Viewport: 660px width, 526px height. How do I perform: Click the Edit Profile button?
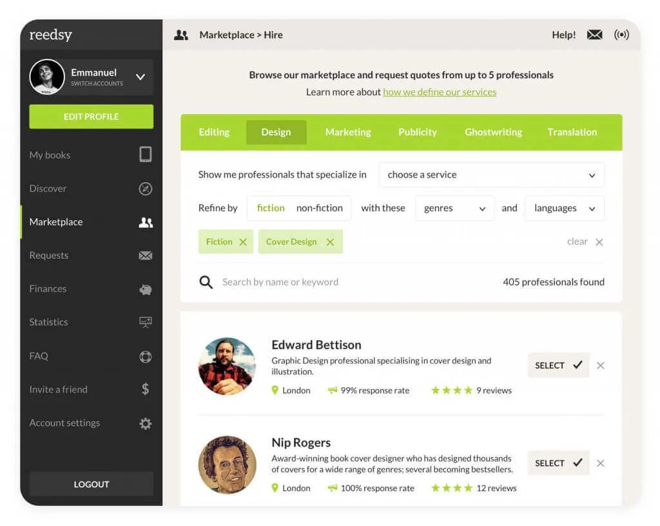(x=91, y=117)
